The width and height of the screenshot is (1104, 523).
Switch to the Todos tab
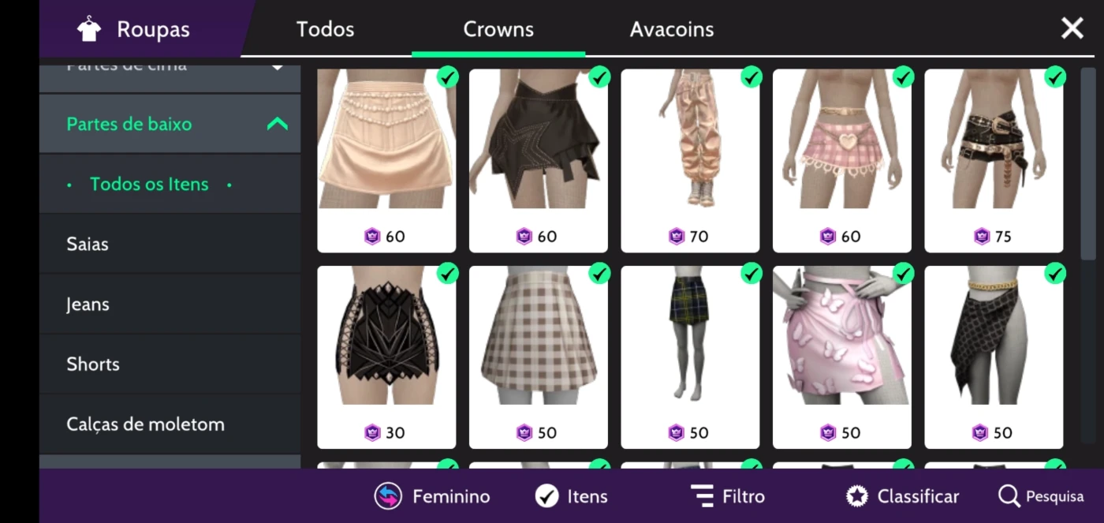pyautogui.click(x=325, y=29)
